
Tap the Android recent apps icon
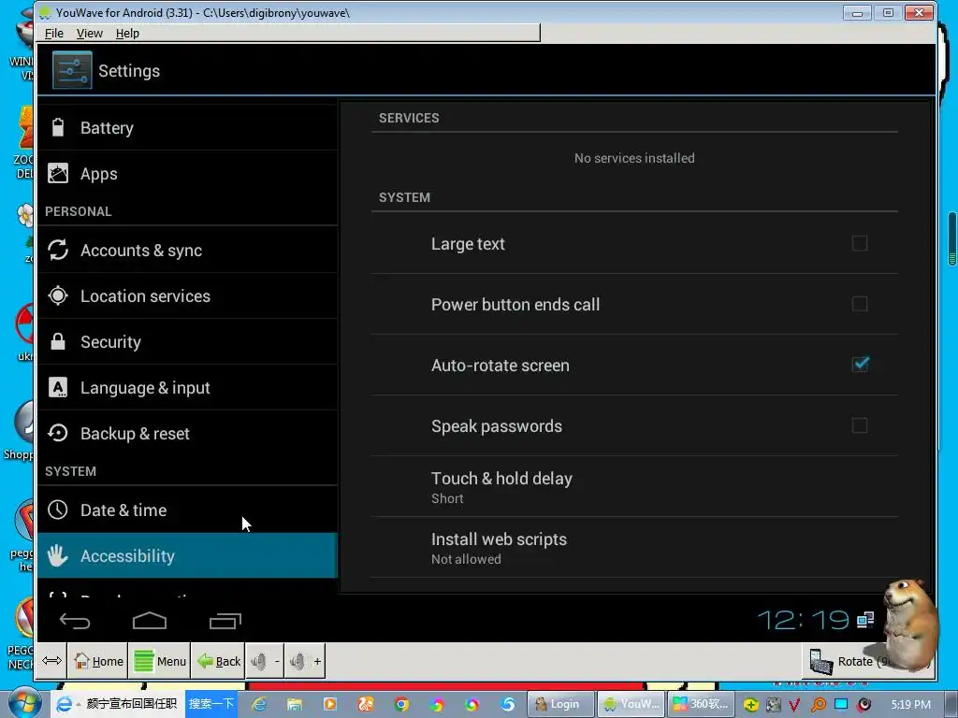pyautogui.click(x=225, y=621)
